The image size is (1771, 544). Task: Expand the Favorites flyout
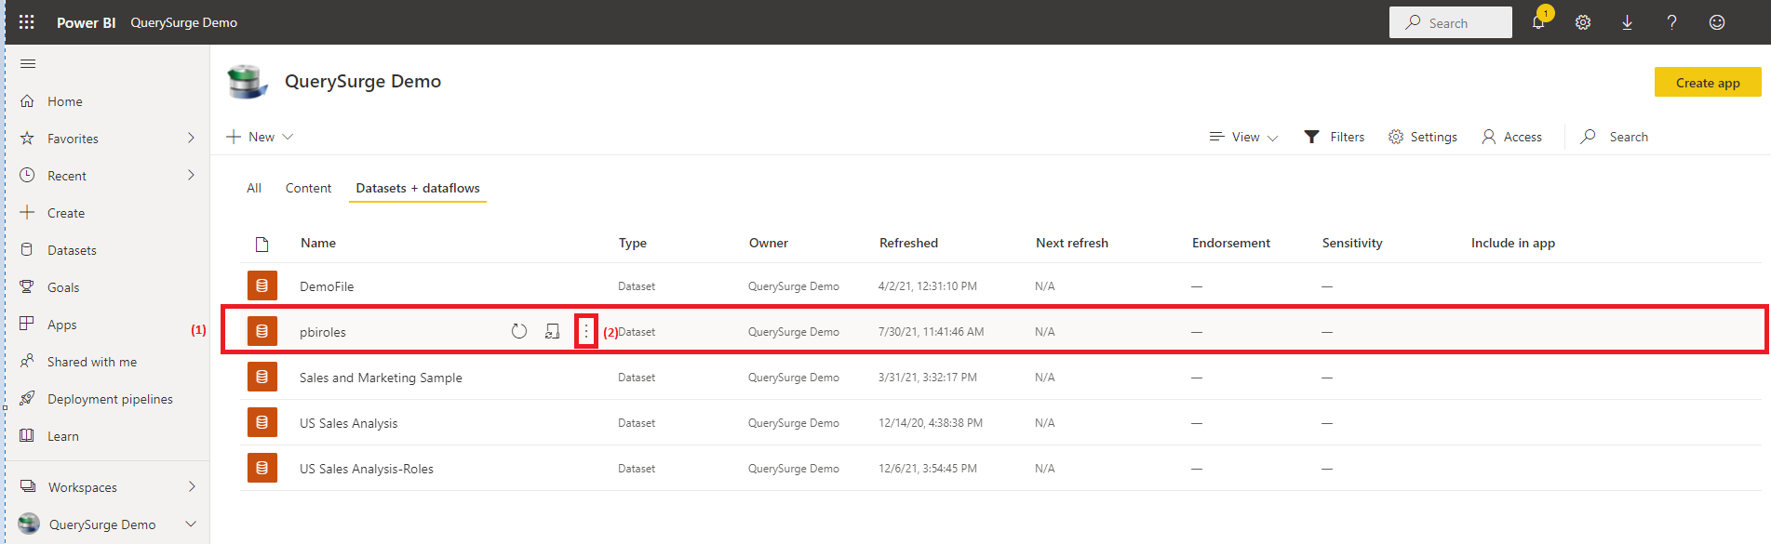pyautogui.click(x=192, y=138)
